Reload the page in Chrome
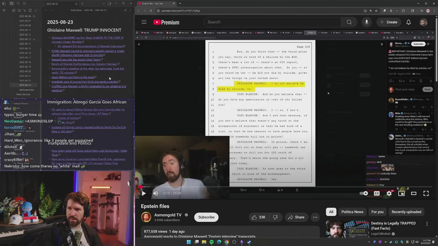The height and width of the screenshot is (246, 438). (x=151, y=11)
